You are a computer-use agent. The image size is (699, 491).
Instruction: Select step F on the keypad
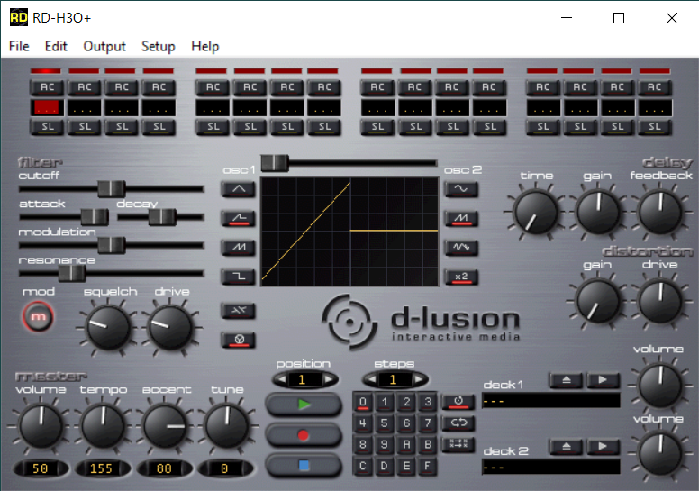coord(428,466)
